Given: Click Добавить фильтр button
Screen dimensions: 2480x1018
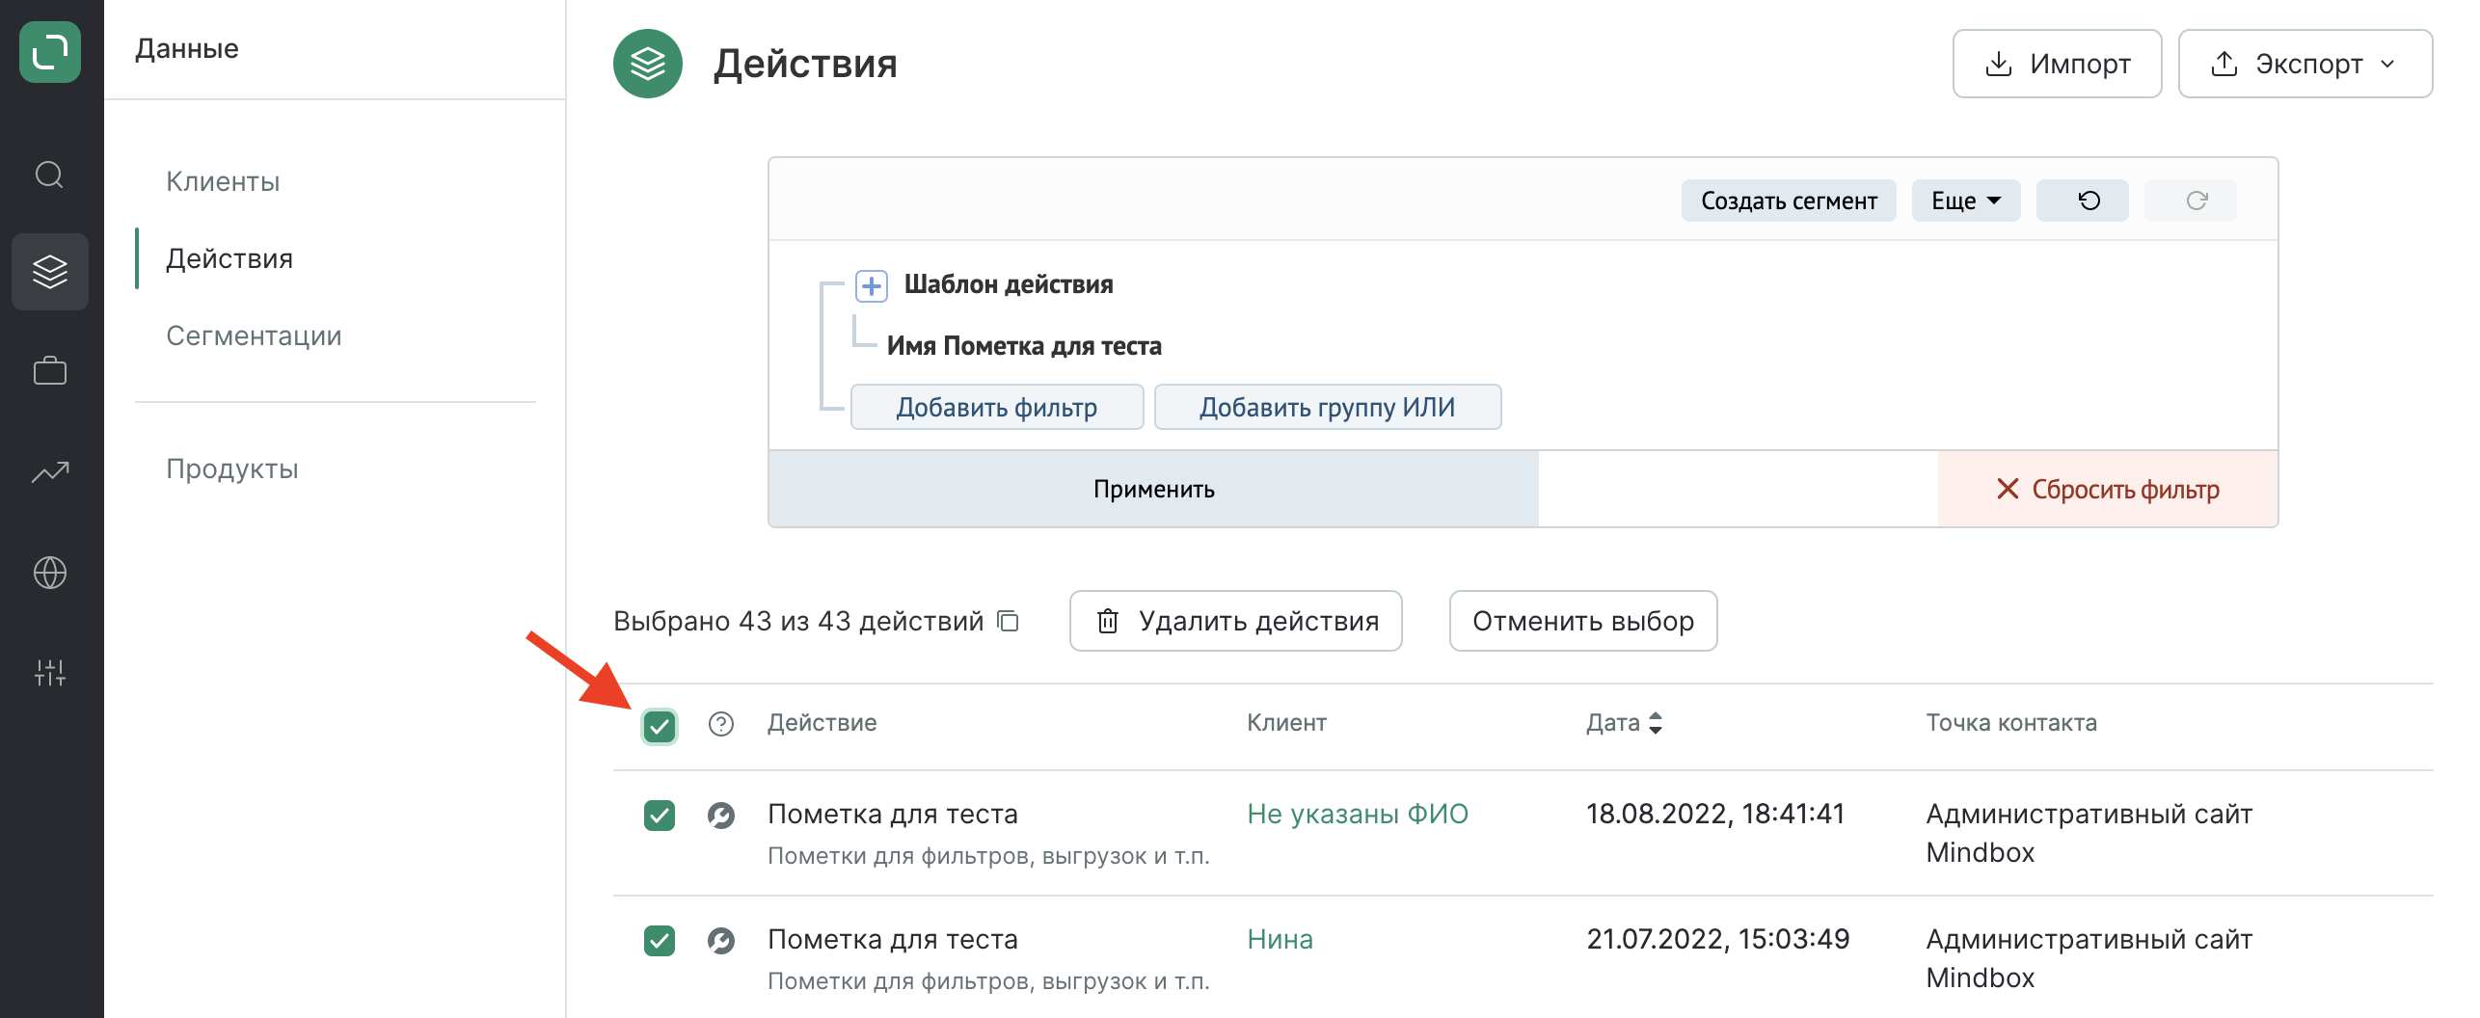Looking at the screenshot, I should tap(997, 407).
